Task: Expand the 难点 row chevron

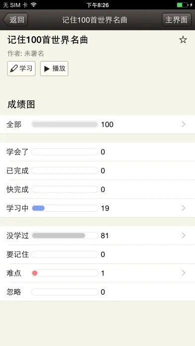Action: pyautogui.click(x=183, y=273)
